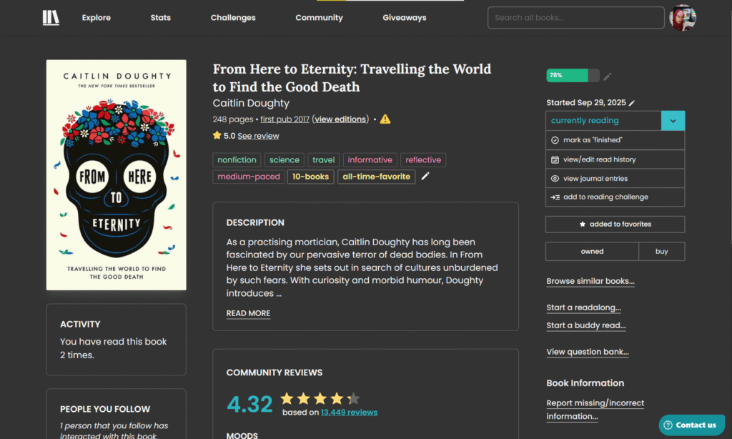Click the 78% reading progress bar
Image resolution: width=732 pixels, height=439 pixels.
pyautogui.click(x=573, y=76)
